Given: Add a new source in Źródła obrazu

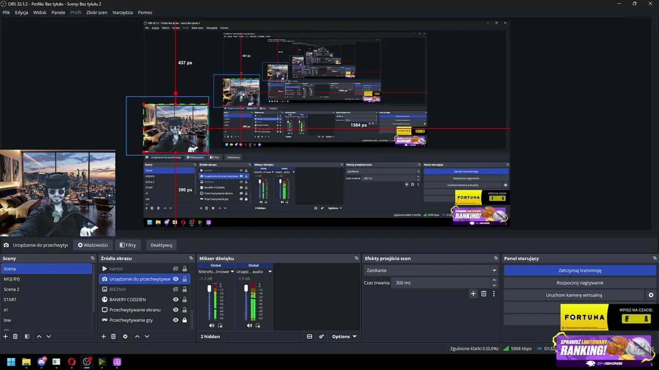Looking at the screenshot, I should pos(103,337).
